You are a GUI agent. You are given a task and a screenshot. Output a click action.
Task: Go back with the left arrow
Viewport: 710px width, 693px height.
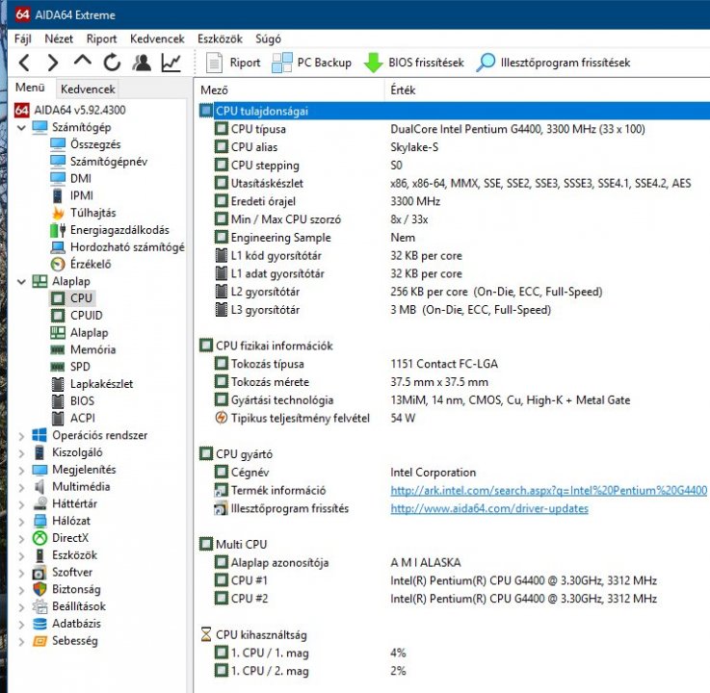[x=24, y=63]
